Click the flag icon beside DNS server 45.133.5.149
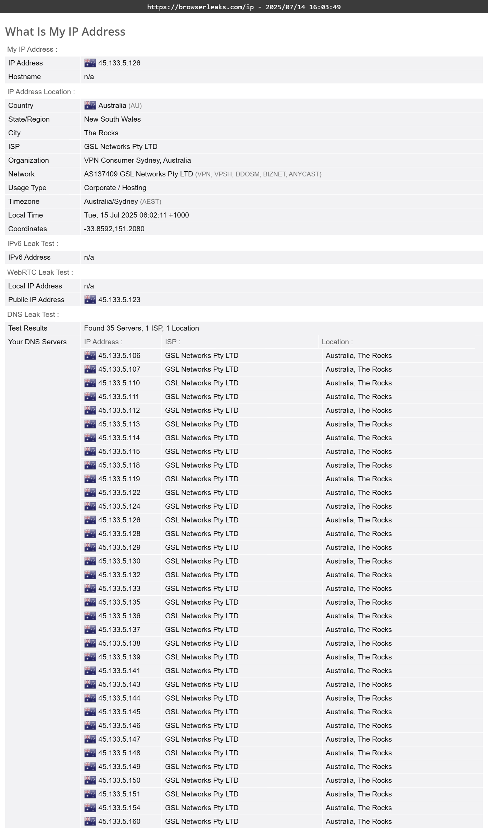The width and height of the screenshot is (488, 829). [x=90, y=767]
